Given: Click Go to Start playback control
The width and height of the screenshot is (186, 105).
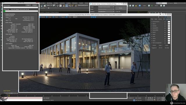Looking at the screenshot, I should pyautogui.click(x=146, y=98).
